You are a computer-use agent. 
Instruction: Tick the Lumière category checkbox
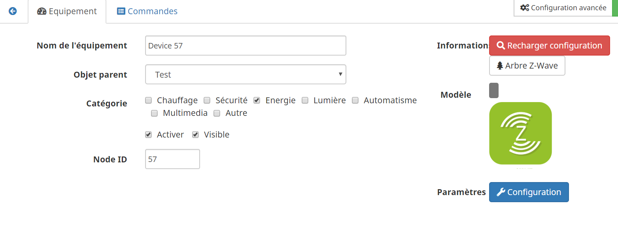tap(305, 100)
